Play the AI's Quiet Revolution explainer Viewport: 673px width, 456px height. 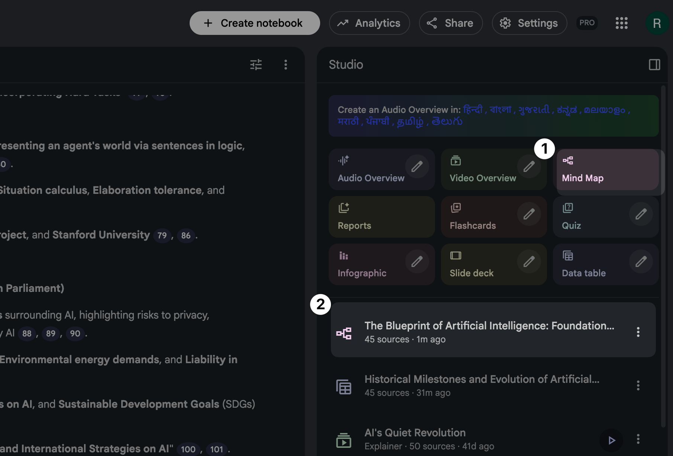click(612, 440)
